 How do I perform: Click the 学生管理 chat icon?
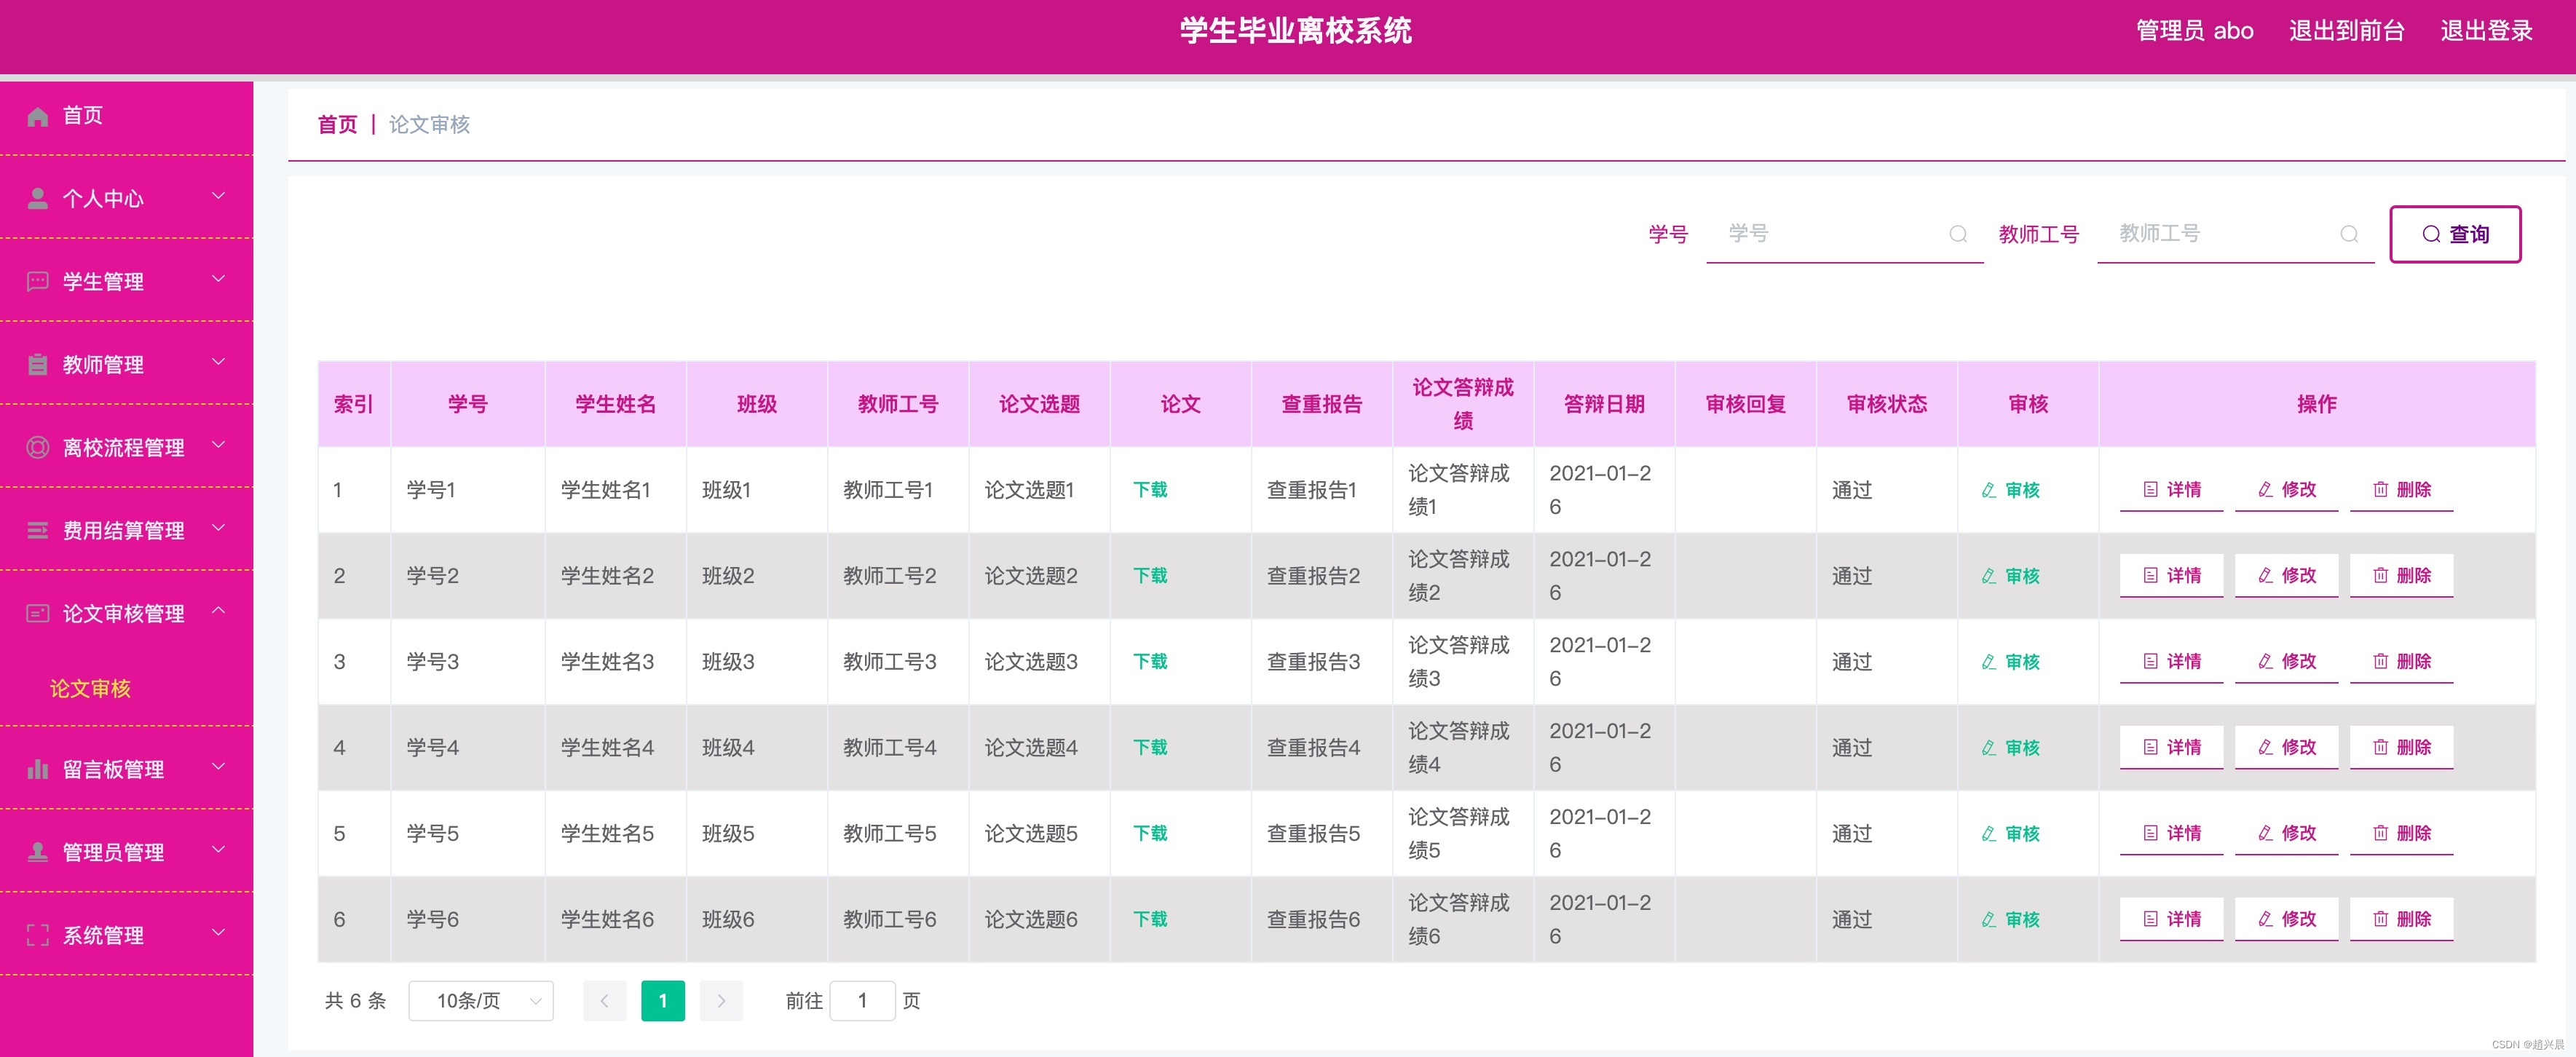coord(38,281)
